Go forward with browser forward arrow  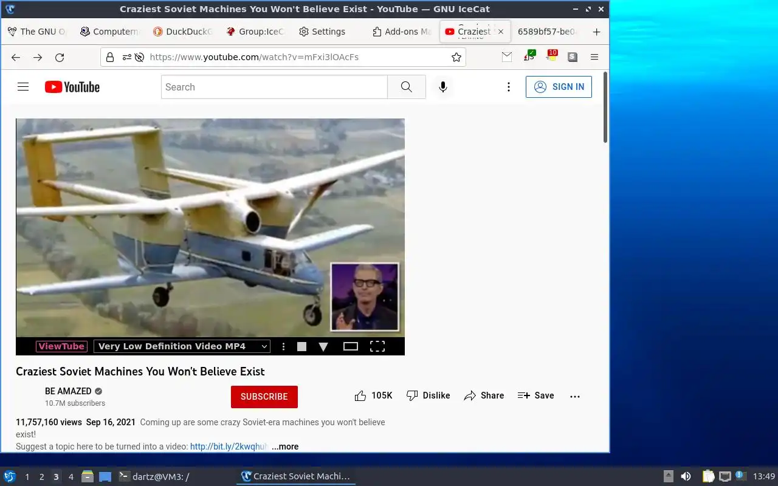[38, 57]
